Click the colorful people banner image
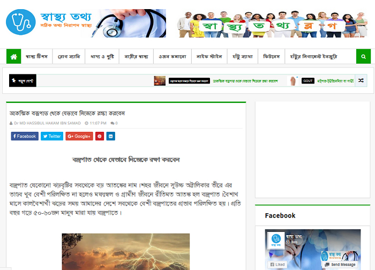The image size is (375, 270). pos(272,24)
